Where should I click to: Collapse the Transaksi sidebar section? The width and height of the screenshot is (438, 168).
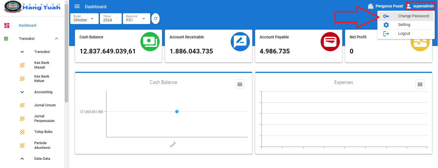56,39
